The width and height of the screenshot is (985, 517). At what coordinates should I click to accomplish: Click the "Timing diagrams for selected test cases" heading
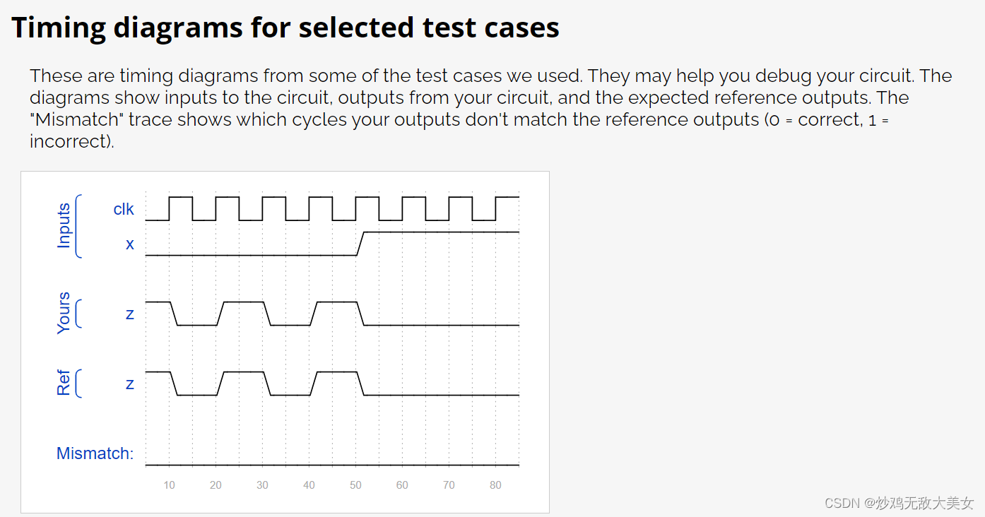[x=285, y=28]
